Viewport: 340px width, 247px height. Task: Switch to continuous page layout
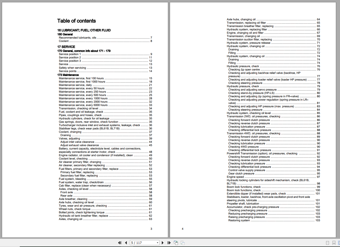click(334, 243)
